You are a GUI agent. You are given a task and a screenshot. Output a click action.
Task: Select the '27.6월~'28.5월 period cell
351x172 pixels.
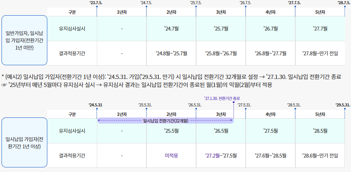(x=270, y=156)
